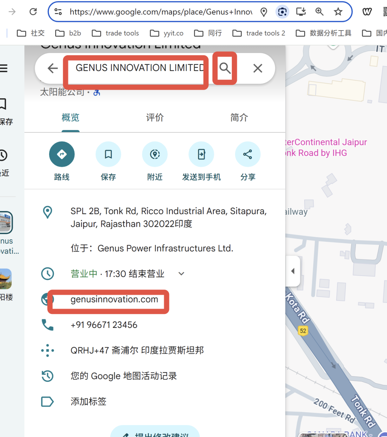Toggle the bookmark star in the address bar
This screenshot has width=387, height=437.
pyautogui.click(x=338, y=11)
